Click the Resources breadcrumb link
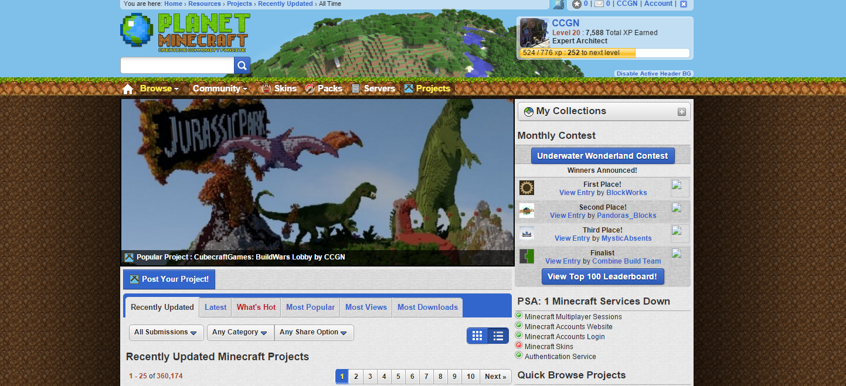This screenshot has width=846, height=386. [x=205, y=4]
